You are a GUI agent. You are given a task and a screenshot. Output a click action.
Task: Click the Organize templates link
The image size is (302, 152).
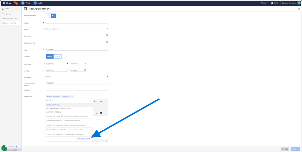click(x=81, y=139)
